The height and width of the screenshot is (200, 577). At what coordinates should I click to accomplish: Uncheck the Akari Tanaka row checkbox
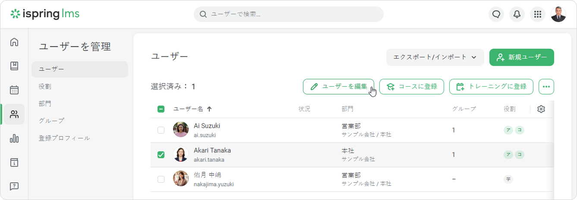161,155
